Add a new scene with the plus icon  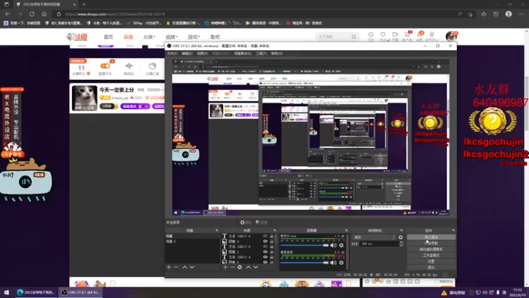pos(169,267)
